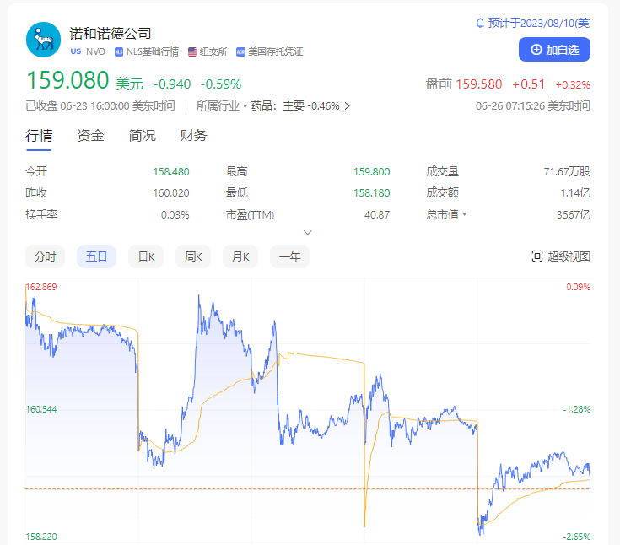Click the 成交量 value 71.67万股
Viewport: 620px width, 545px height.
[x=567, y=171]
